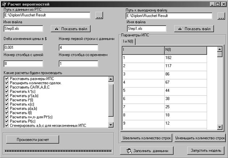Select the cell with value 86
The image size is (228, 158).
[x=186, y=75]
